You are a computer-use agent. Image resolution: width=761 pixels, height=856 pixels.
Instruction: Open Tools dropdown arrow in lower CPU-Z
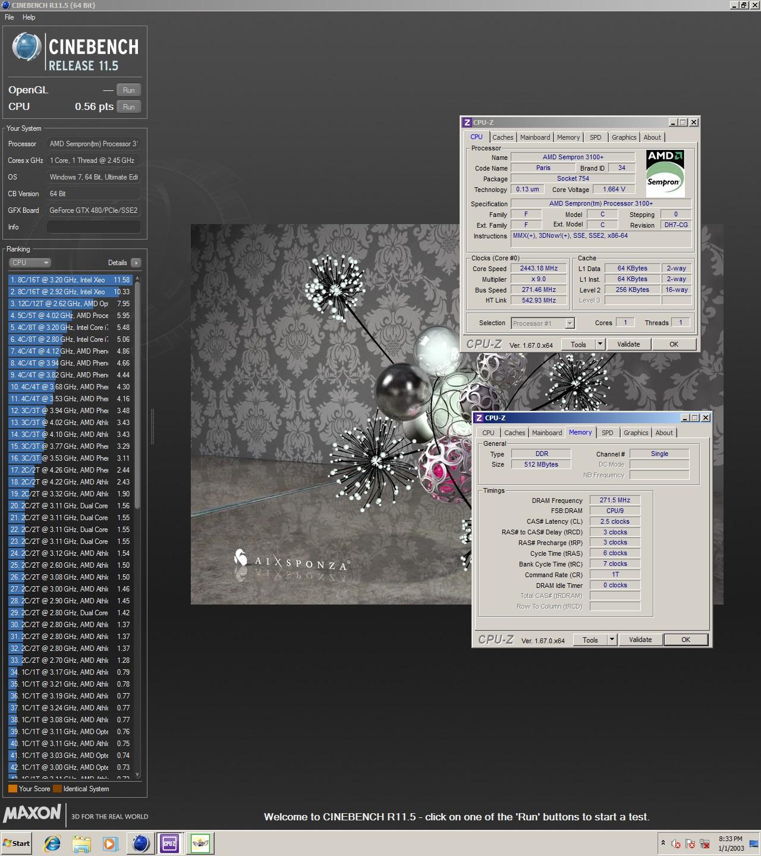pos(612,640)
